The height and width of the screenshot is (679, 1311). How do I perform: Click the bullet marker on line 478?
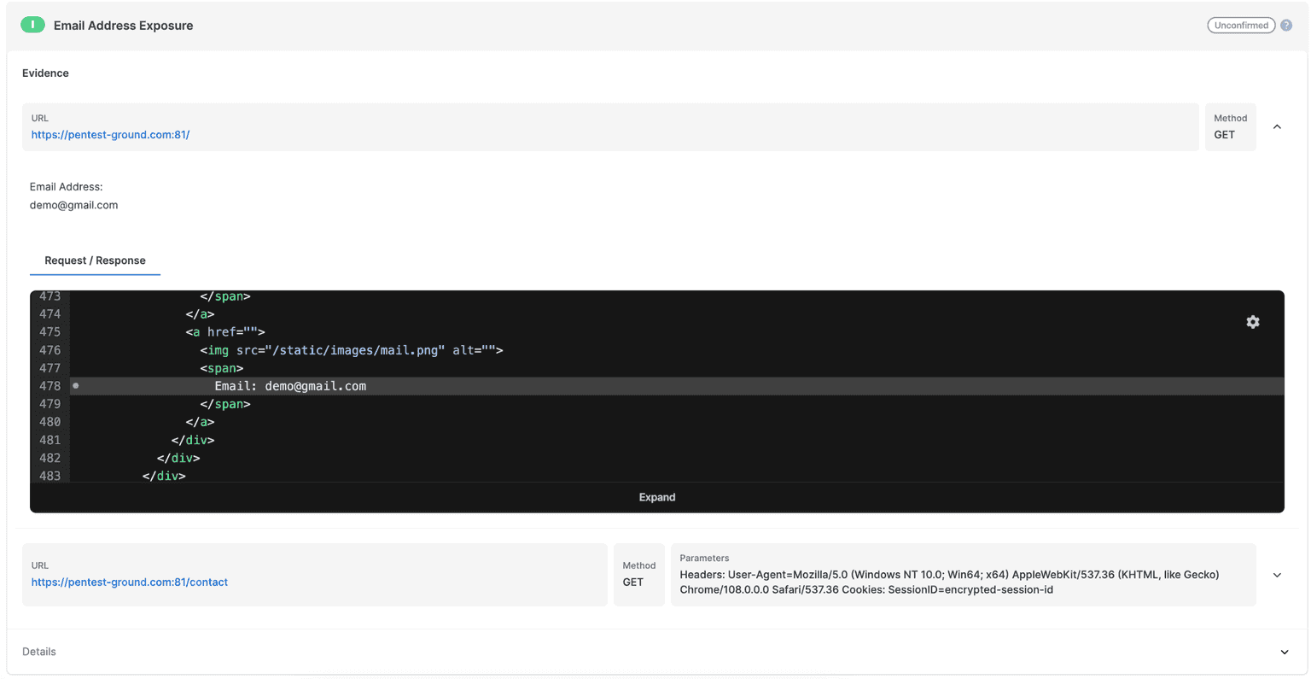tap(76, 386)
